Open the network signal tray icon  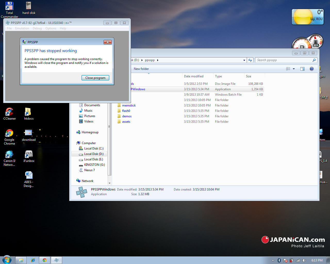298,260
